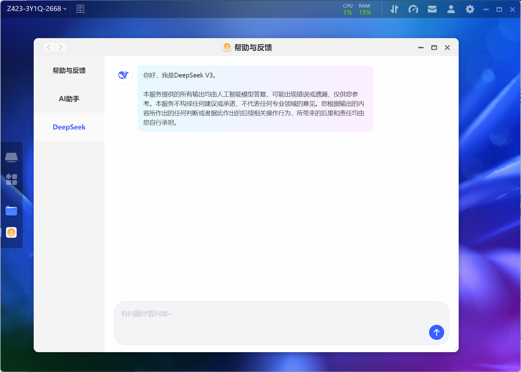This screenshot has height=372, width=521.
Task: Go forward with the right chevron button
Action: [x=60, y=47]
